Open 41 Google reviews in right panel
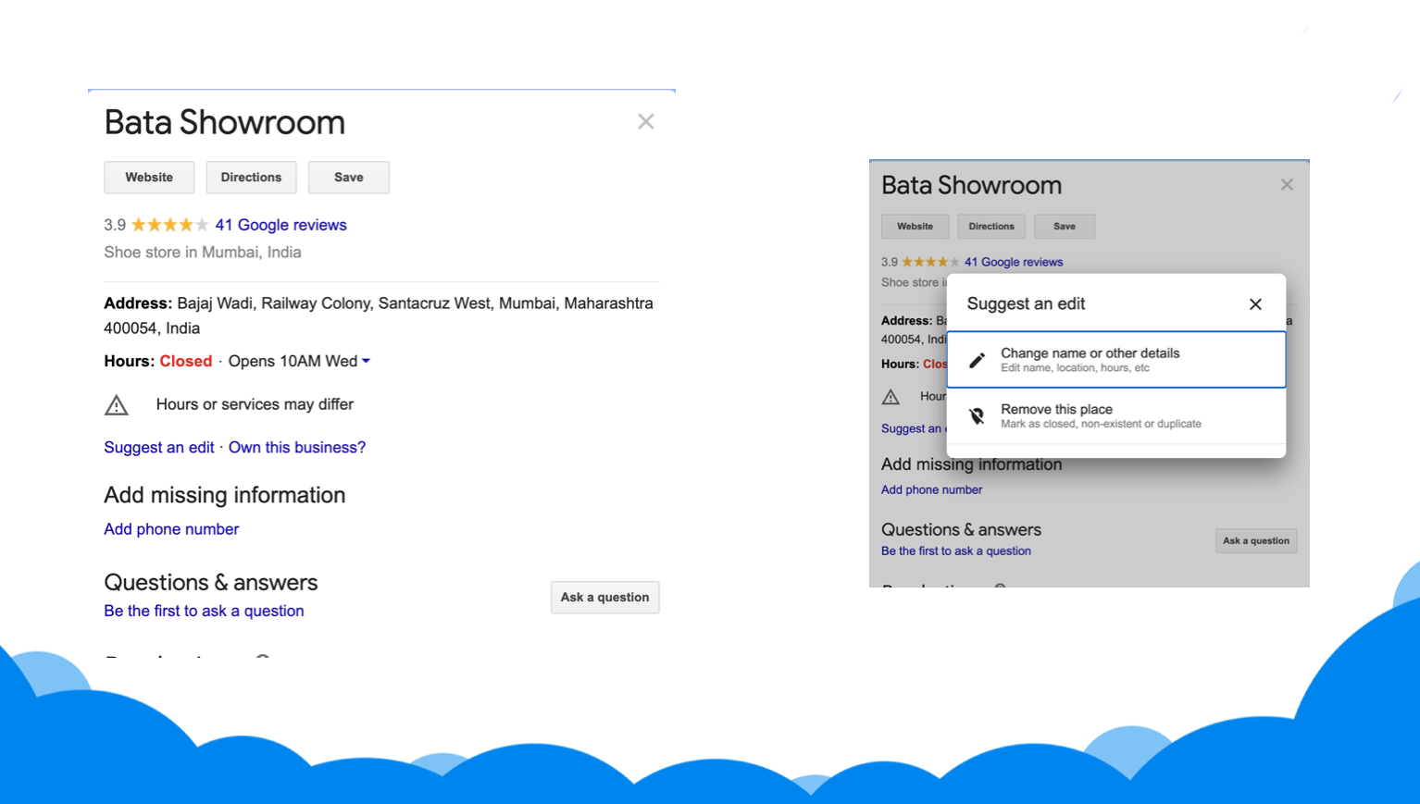Viewport: 1420px width, 804px height. [x=1013, y=262]
